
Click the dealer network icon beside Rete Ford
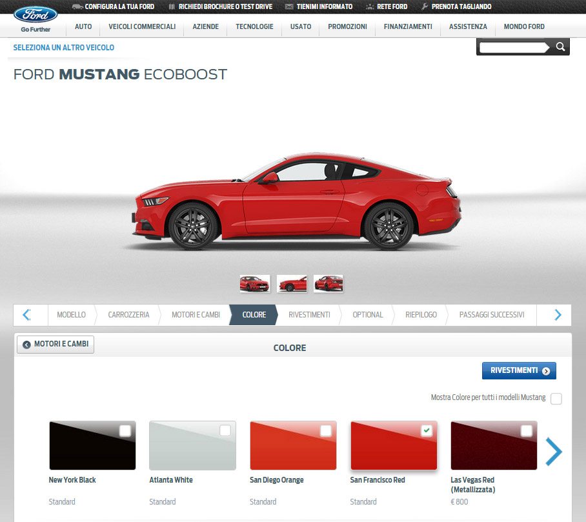tap(370, 6)
